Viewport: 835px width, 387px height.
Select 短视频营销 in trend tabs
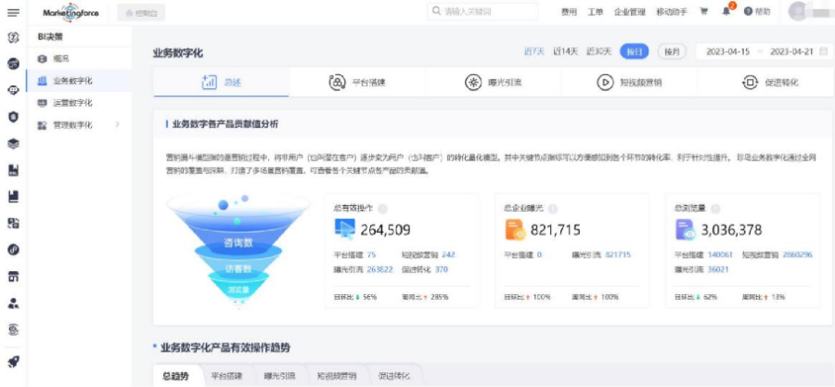click(x=337, y=376)
